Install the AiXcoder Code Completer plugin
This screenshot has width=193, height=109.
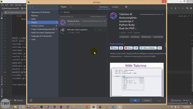100,30
